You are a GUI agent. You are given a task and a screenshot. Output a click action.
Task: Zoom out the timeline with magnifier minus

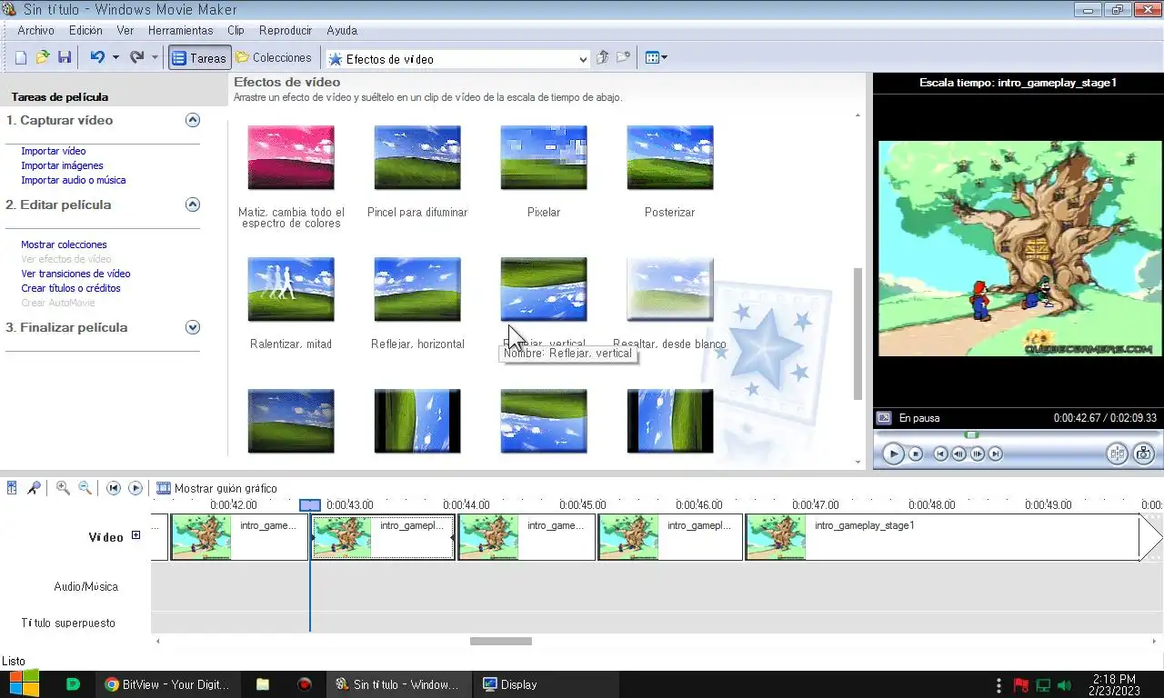coord(85,488)
